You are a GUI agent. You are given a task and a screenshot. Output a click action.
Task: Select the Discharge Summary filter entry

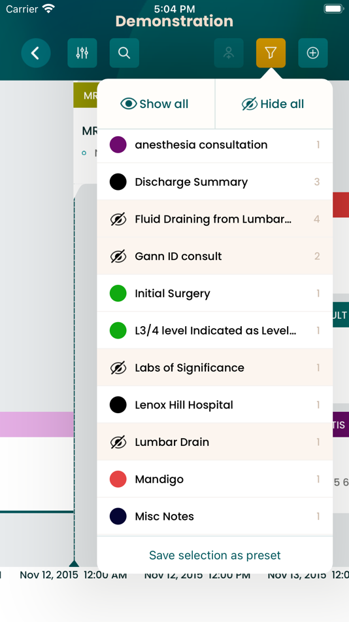(x=215, y=181)
